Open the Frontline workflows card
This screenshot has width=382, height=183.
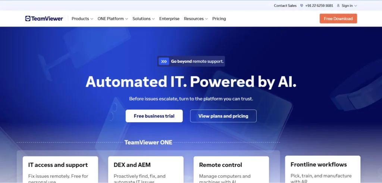pos(323,169)
